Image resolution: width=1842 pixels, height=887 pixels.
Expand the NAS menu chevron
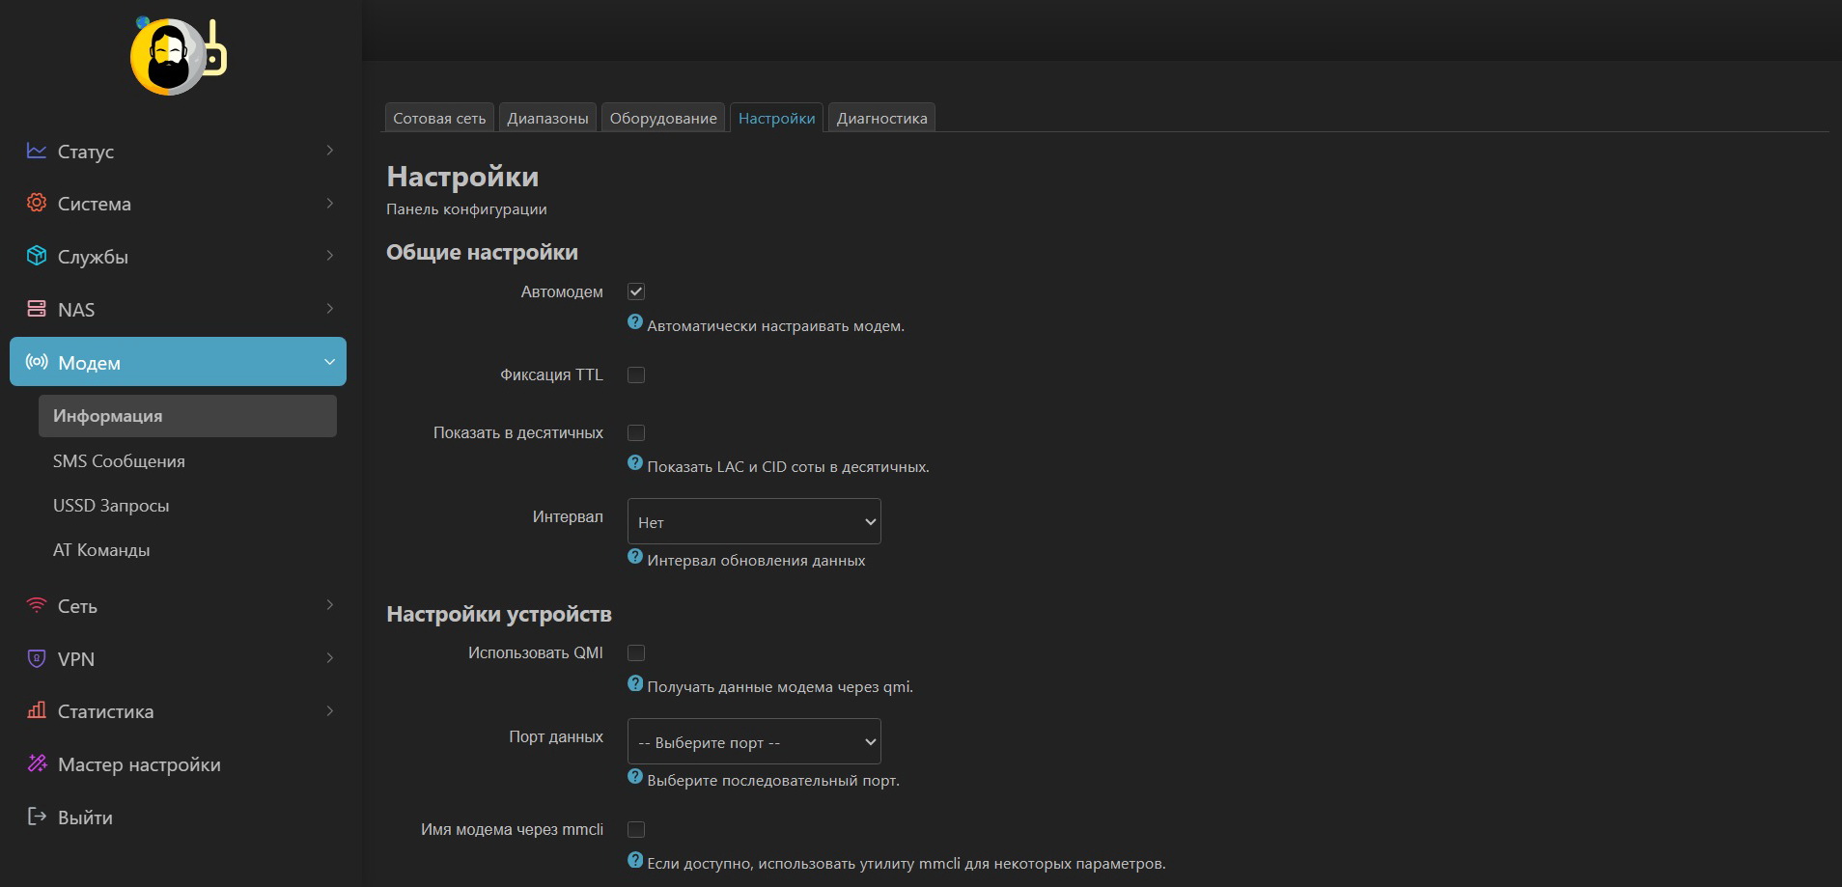[330, 309]
